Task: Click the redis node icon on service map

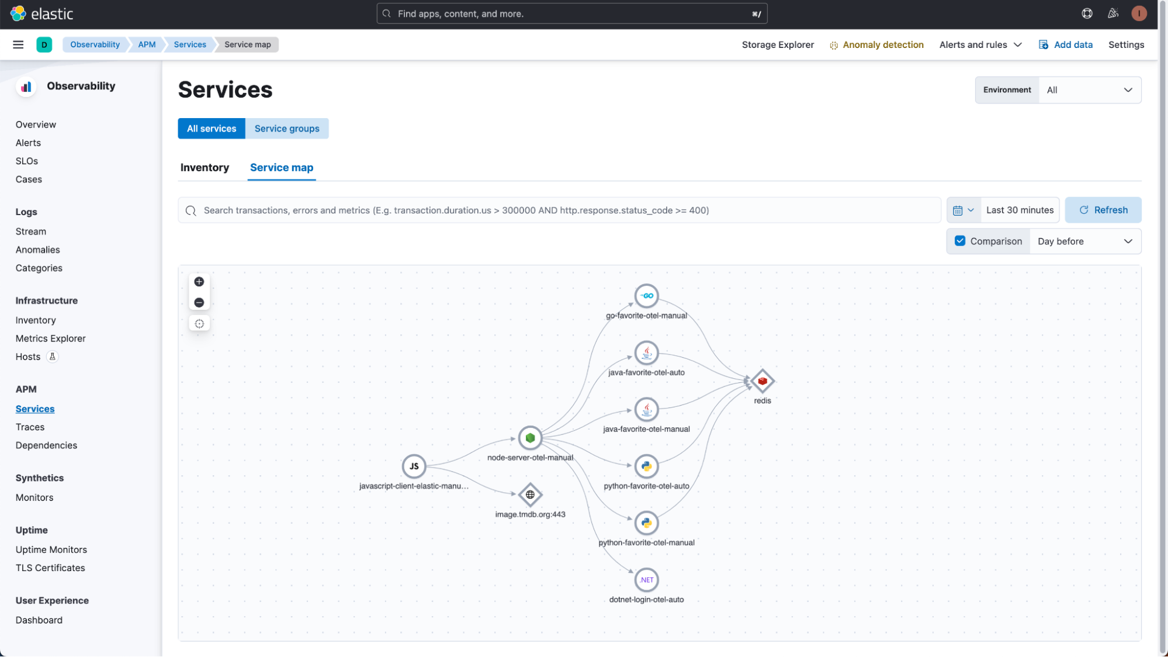Action: (x=762, y=382)
